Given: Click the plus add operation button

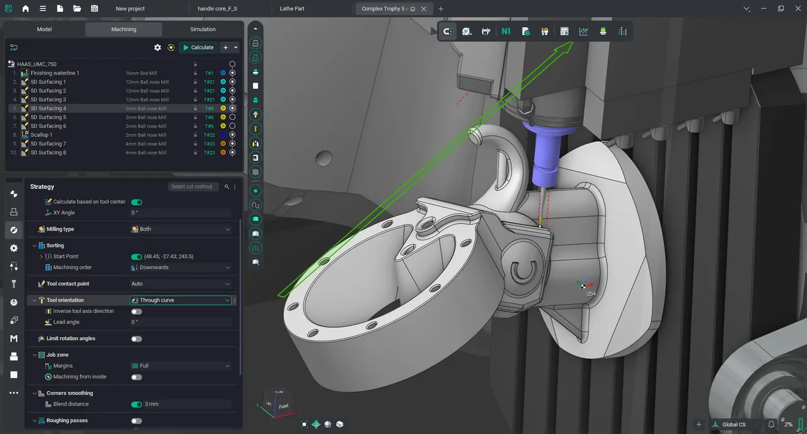Looking at the screenshot, I should 226,47.
